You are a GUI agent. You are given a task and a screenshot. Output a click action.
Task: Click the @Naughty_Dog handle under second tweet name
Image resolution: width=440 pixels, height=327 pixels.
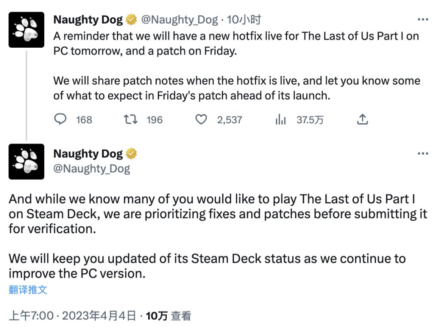pos(92,169)
